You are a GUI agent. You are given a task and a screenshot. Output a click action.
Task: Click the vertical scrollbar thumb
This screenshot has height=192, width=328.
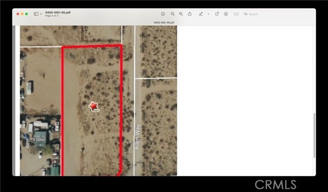tap(314, 135)
